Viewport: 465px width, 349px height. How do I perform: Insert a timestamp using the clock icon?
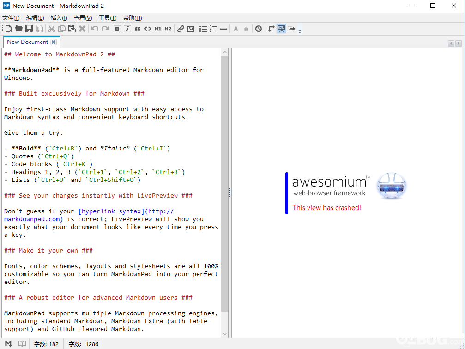[259, 29]
